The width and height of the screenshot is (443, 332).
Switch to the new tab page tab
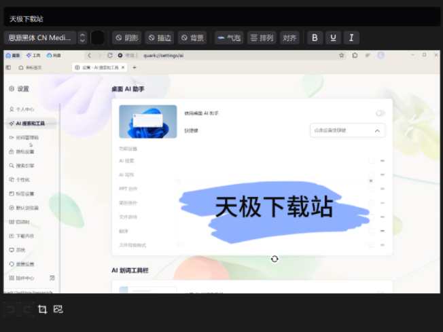30,67
